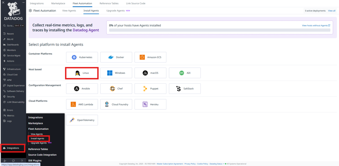The image size is (339, 166).
Task: Go to Dashboards in sidebar
Action: coord(13,45)
